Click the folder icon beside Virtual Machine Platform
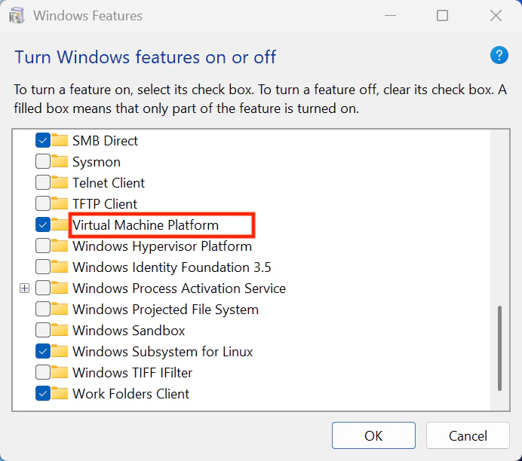This screenshot has width=522, height=461. (60, 224)
